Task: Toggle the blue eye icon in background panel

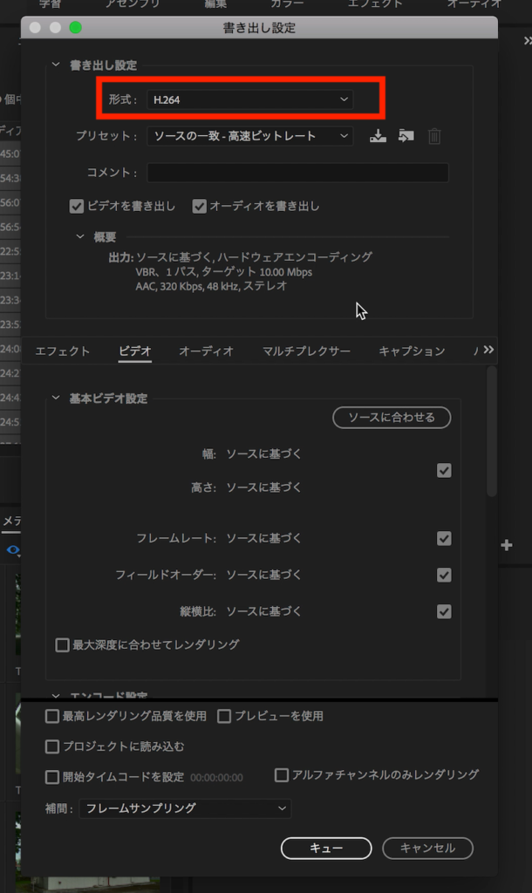Action: tap(13, 550)
